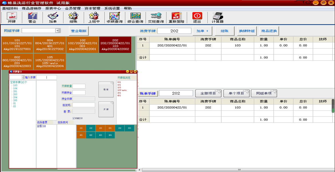Open the 收银查询 toolbar icon
The image size is (335, 172).
click(115, 17)
